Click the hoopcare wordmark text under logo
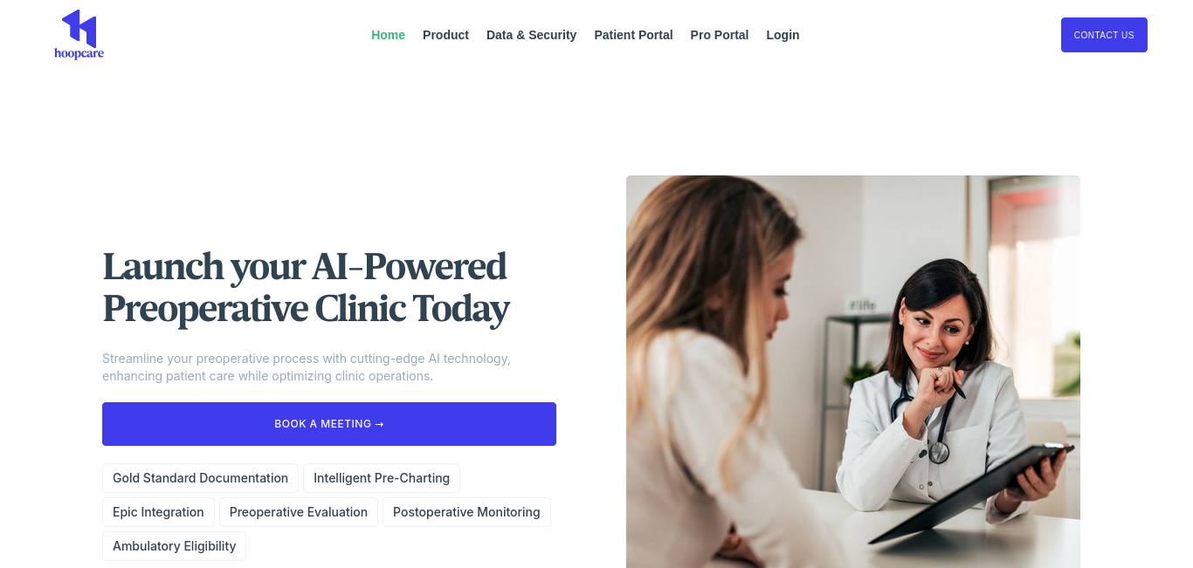This screenshot has height=568, width=1193. (x=79, y=54)
